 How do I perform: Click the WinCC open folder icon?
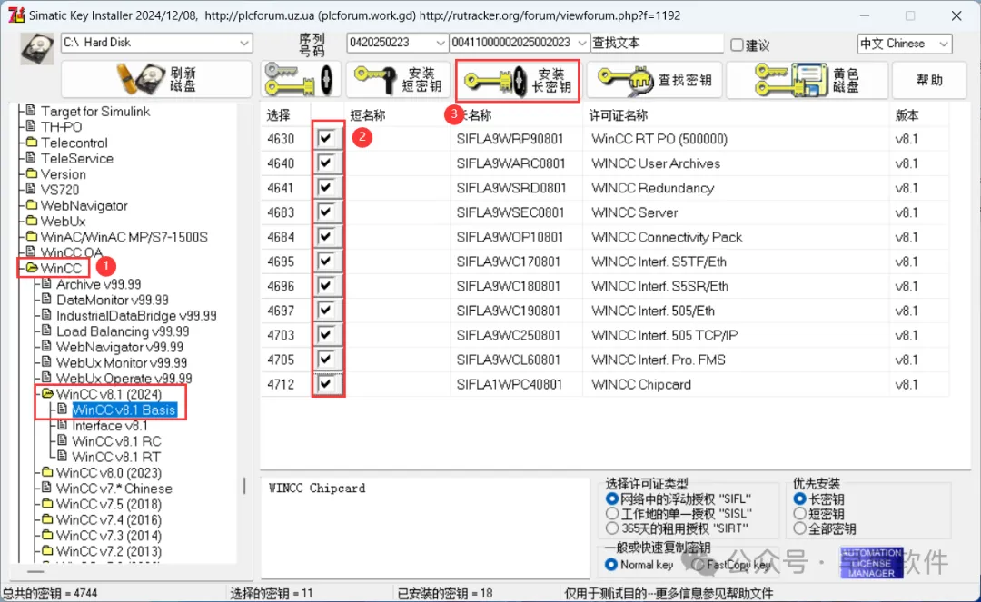click(x=31, y=268)
